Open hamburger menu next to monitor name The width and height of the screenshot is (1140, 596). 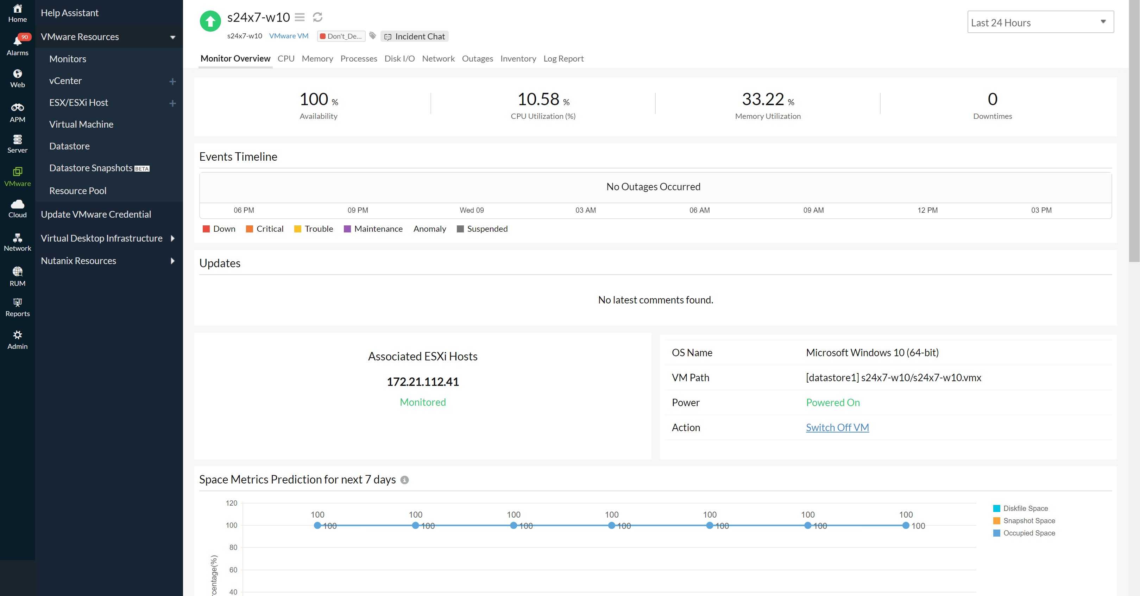300,17
